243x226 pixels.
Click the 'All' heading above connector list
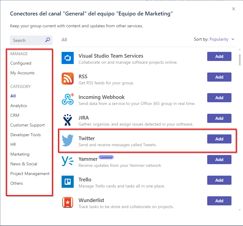click(64, 40)
